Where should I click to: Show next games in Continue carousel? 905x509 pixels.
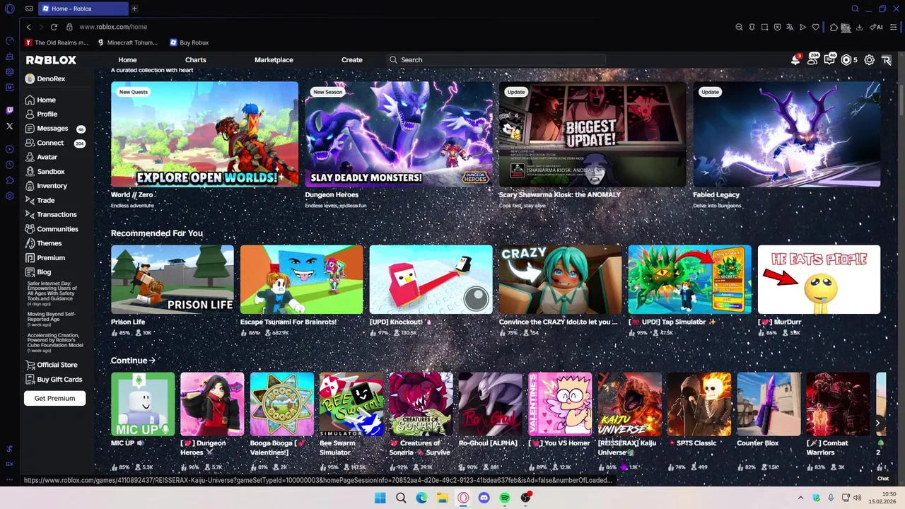point(877,423)
